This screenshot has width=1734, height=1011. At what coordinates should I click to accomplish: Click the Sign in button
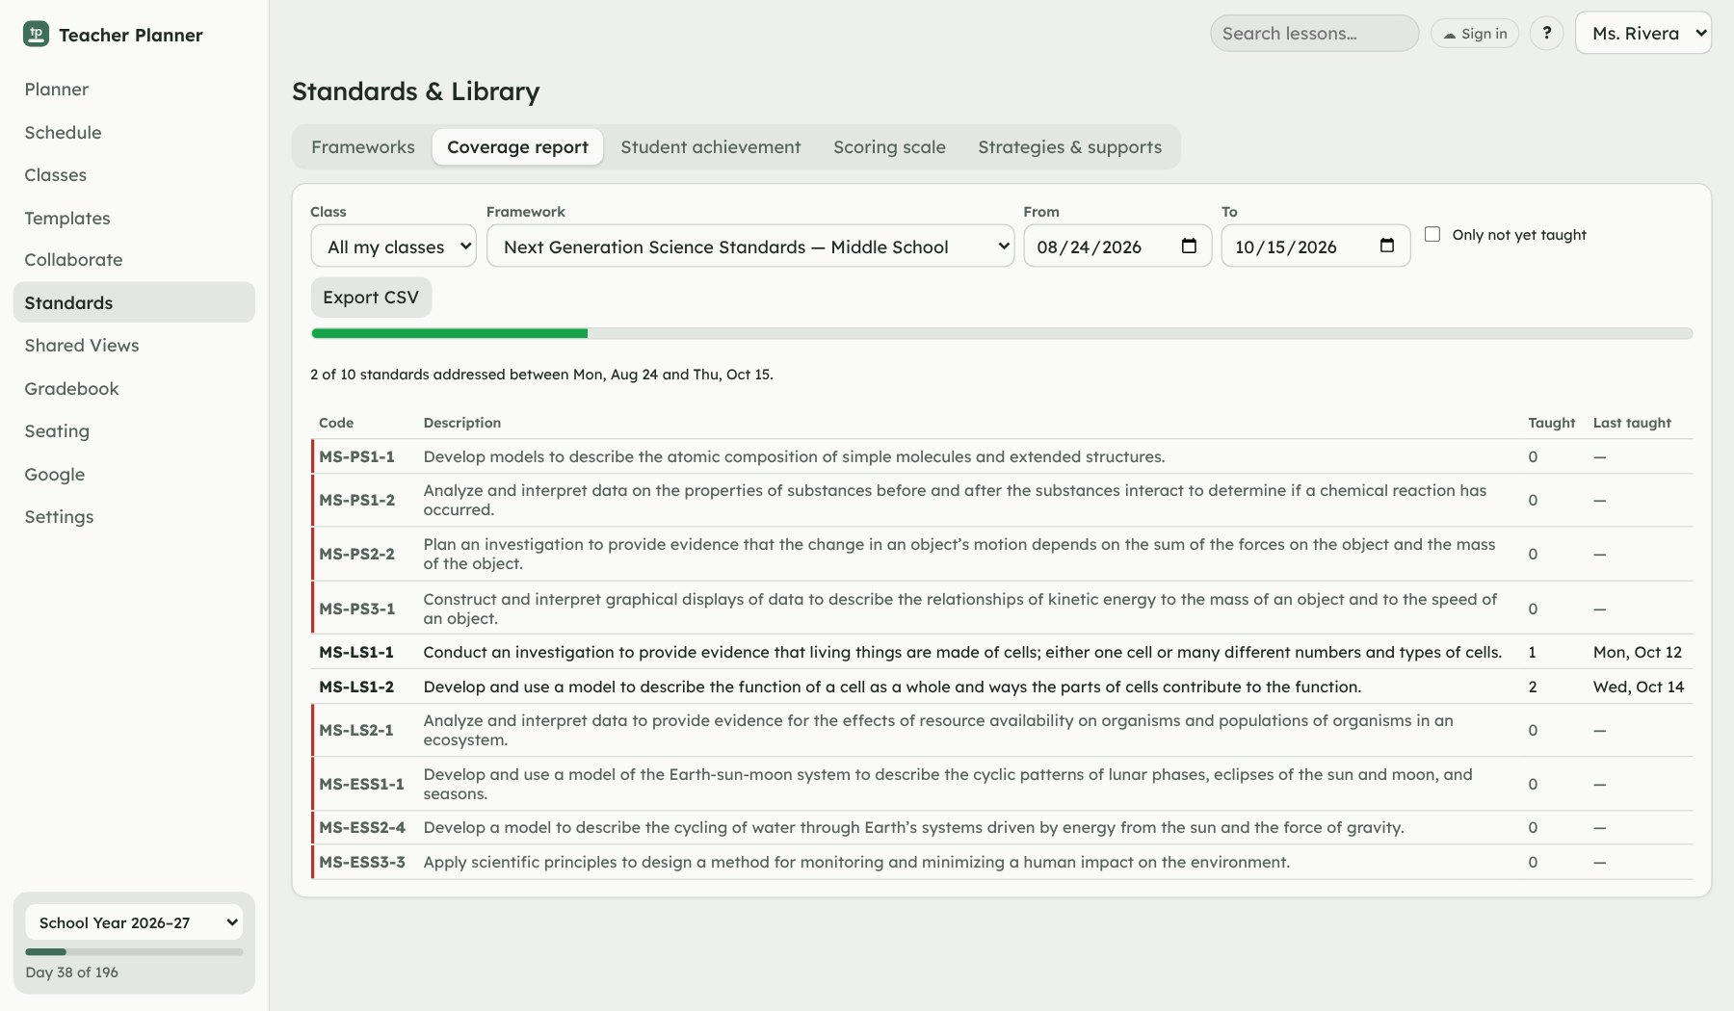pyautogui.click(x=1475, y=34)
